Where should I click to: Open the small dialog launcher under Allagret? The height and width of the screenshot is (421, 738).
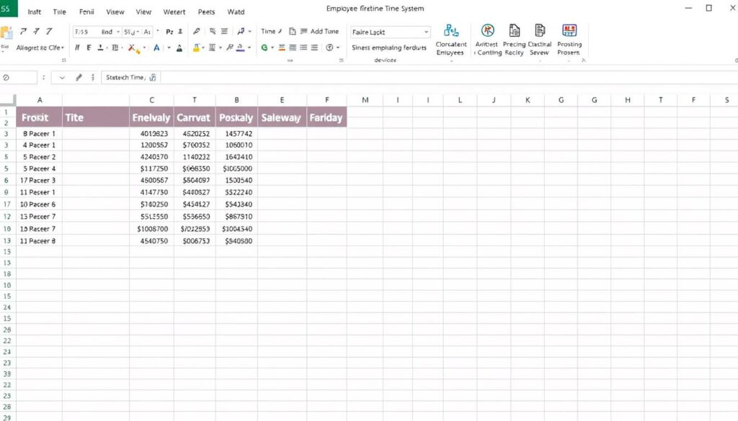tap(64, 60)
